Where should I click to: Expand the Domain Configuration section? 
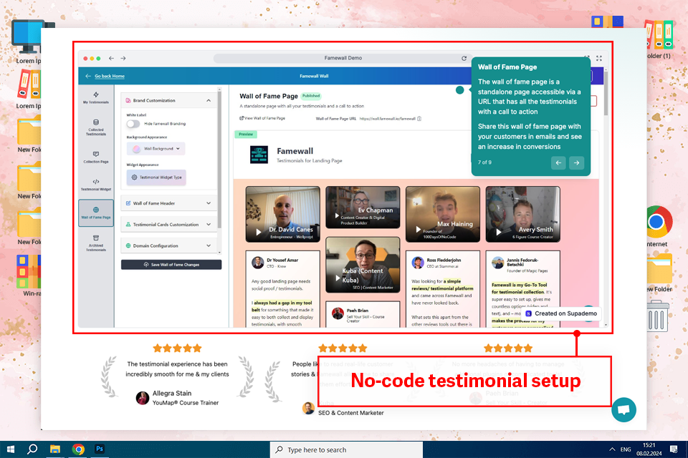point(169,246)
